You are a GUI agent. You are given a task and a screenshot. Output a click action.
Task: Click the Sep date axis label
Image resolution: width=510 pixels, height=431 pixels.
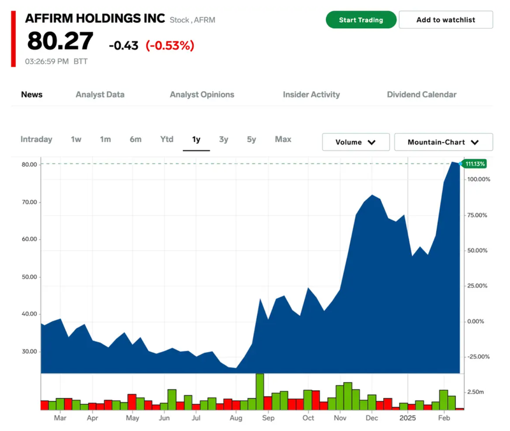pyautogui.click(x=268, y=418)
